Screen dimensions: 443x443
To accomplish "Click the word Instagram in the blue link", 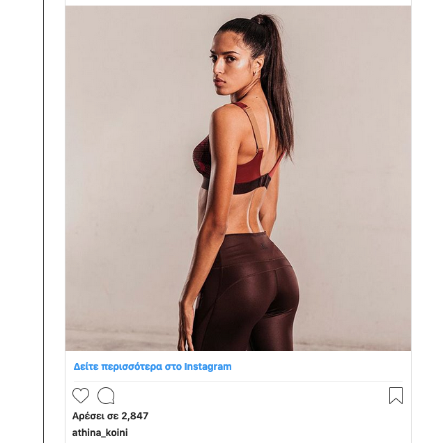I will tap(208, 366).
